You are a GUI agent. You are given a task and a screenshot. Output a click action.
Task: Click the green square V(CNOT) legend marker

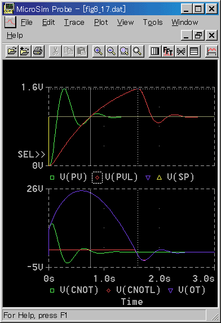point(52,290)
